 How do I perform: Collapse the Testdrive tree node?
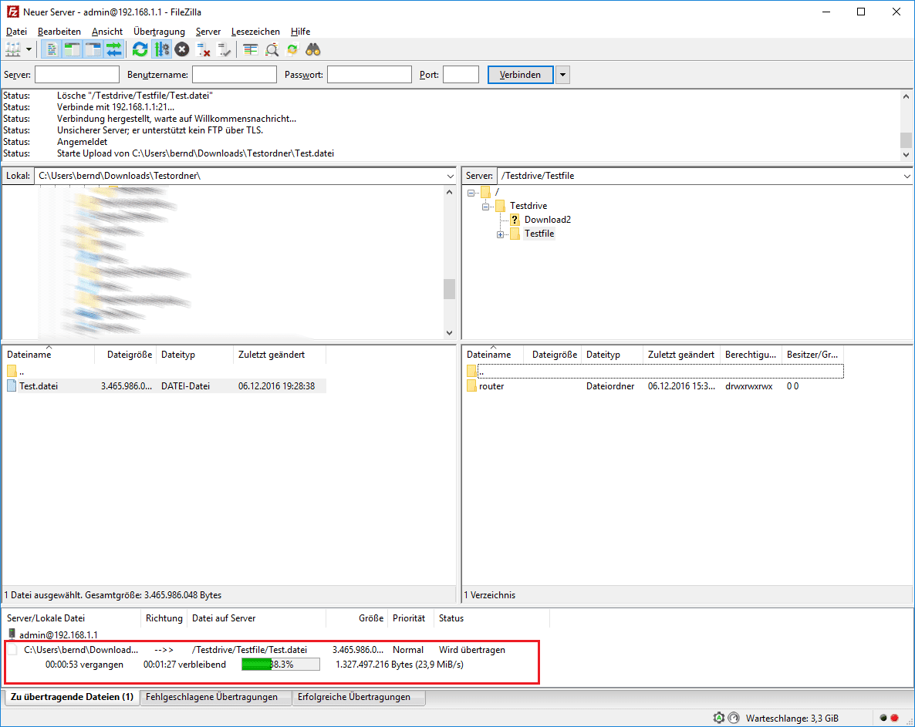485,207
